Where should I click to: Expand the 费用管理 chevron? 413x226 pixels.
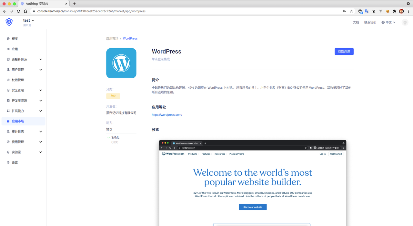click(41, 142)
